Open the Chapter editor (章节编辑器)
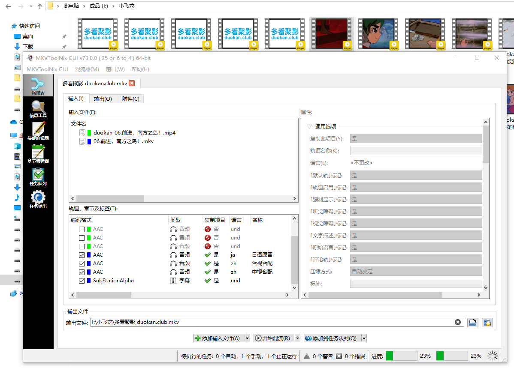This screenshot has height=368, width=514. tap(38, 154)
